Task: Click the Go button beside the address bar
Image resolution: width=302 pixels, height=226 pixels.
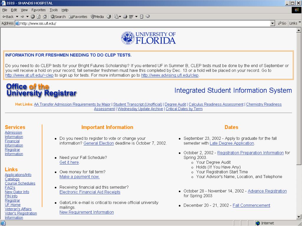Action: [x=282, y=24]
